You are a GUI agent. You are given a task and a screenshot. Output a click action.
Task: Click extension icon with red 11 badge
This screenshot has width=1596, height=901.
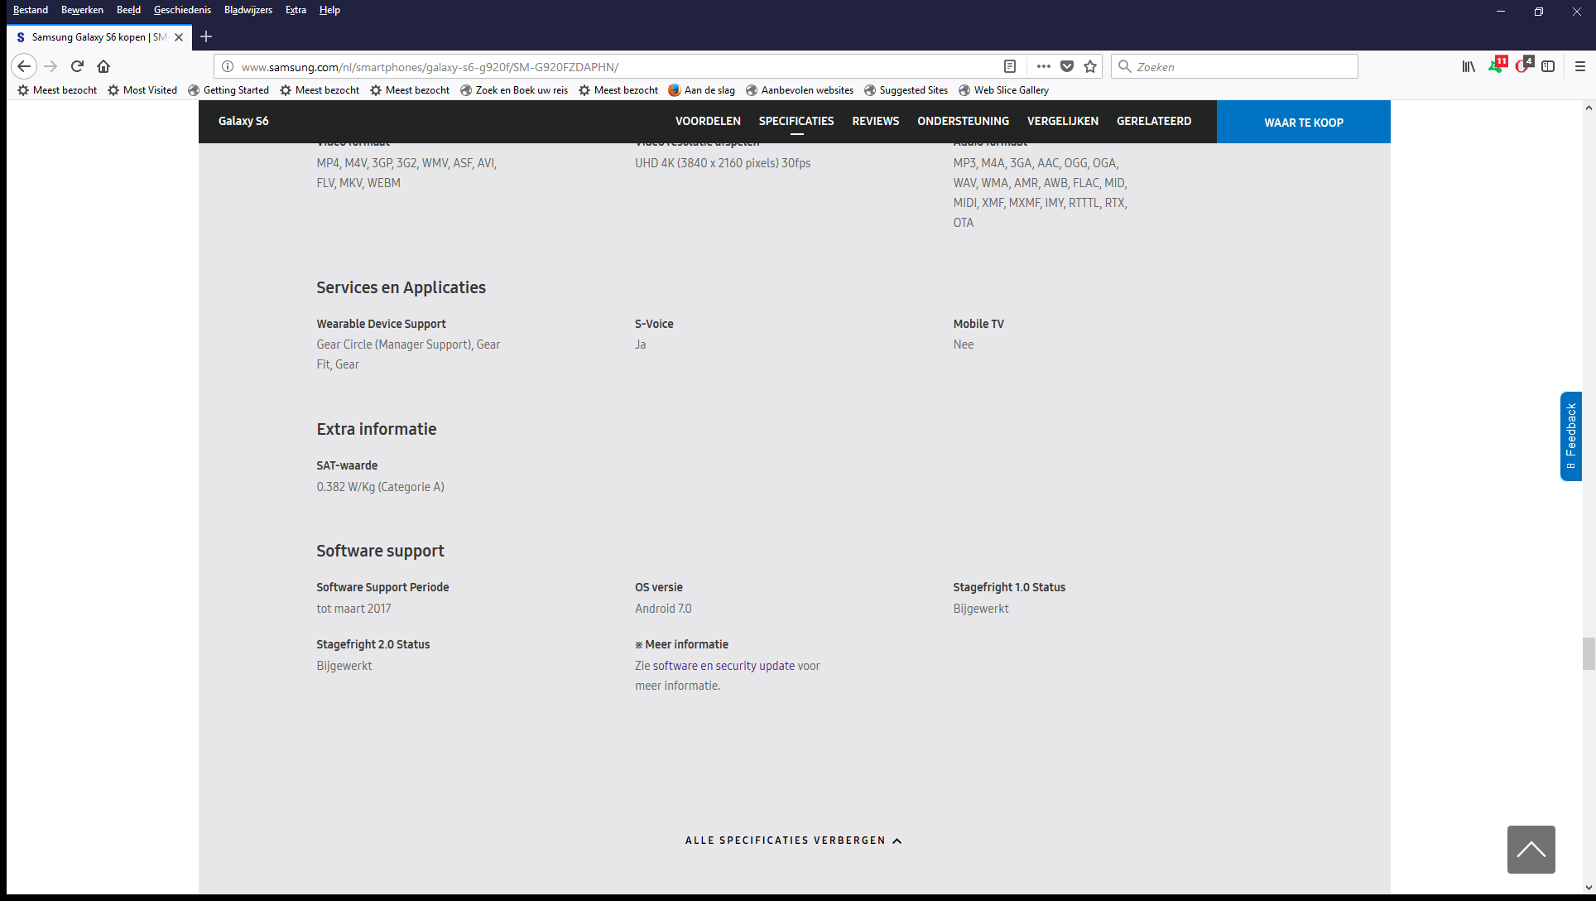[1497, 65]
